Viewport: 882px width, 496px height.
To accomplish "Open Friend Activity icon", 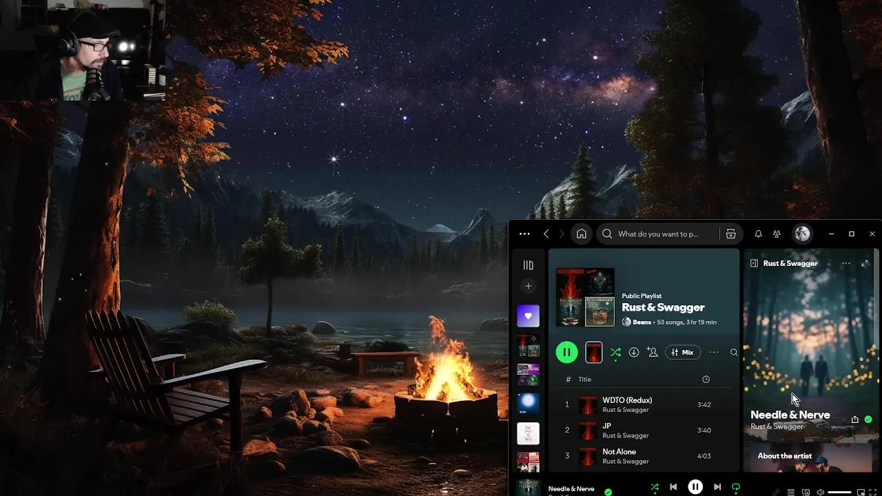I will click(777, 234).
